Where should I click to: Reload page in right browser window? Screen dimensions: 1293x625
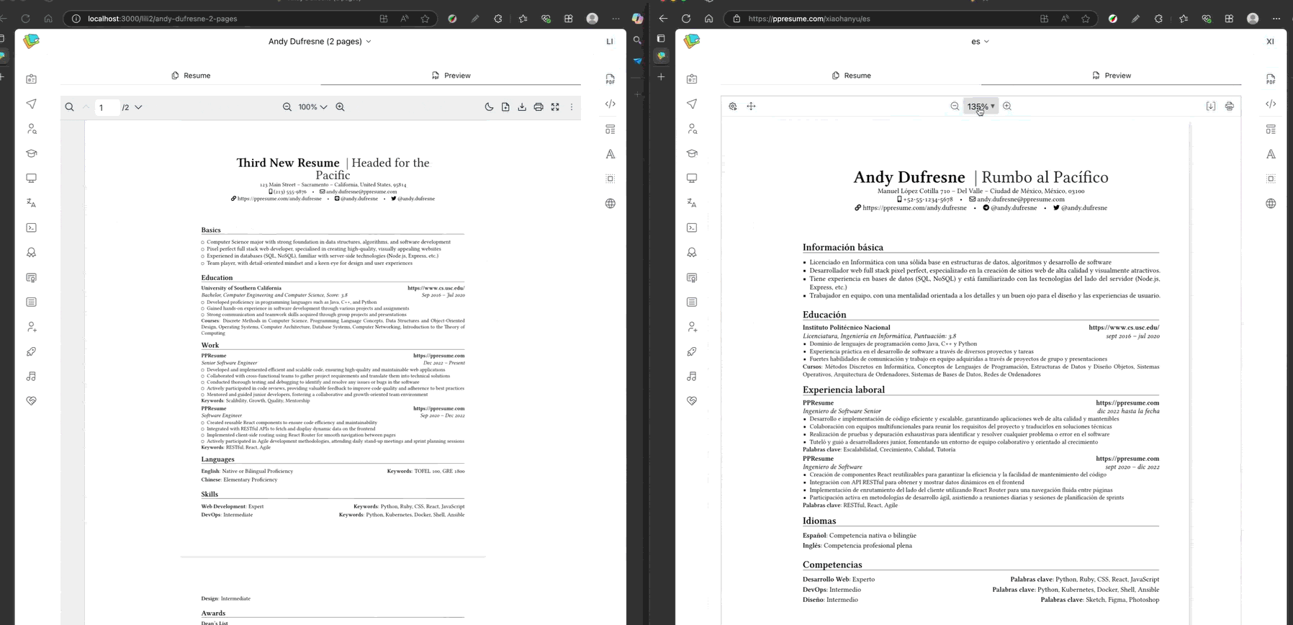click(x=685, y=19)
